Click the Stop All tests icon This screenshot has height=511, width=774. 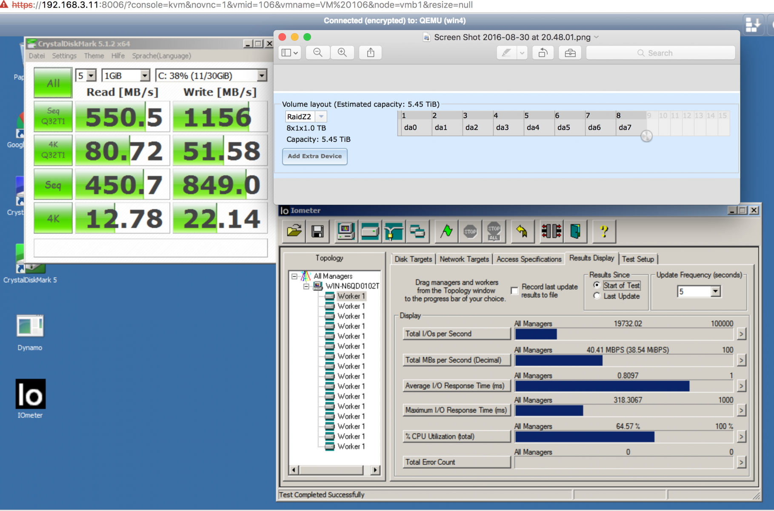494,231
